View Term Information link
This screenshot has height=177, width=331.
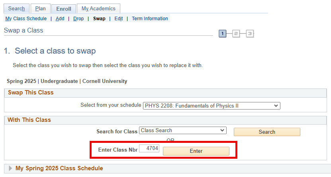pos(150,19)
